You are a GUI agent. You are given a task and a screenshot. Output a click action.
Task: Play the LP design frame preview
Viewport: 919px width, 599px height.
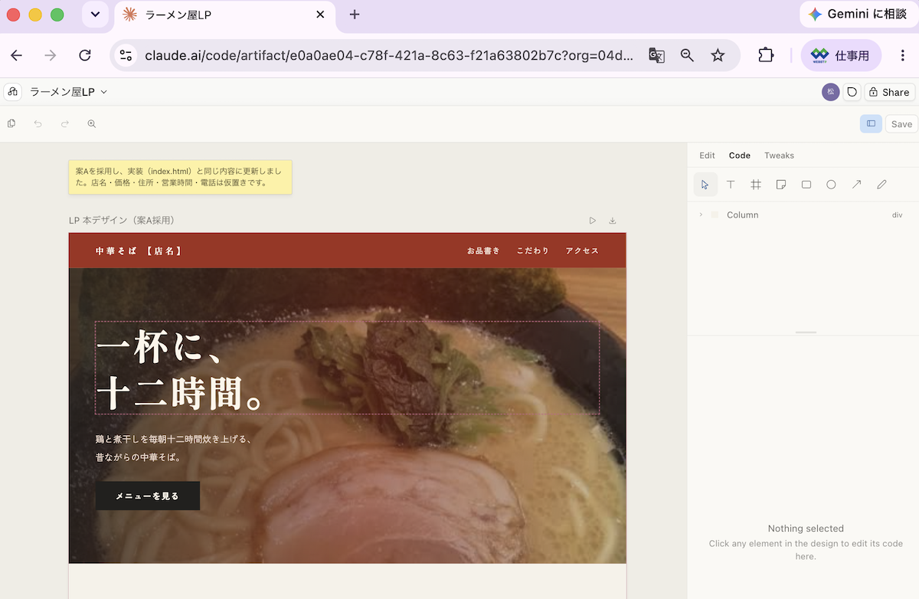pos(593,221)
